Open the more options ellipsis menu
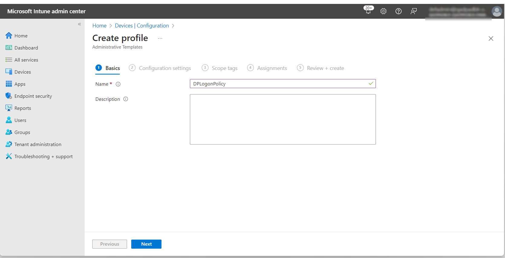The image size is (505, 258). 160,38
